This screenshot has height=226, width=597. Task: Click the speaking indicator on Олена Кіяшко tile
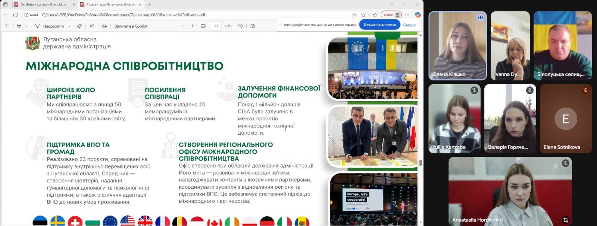point(480,17)
